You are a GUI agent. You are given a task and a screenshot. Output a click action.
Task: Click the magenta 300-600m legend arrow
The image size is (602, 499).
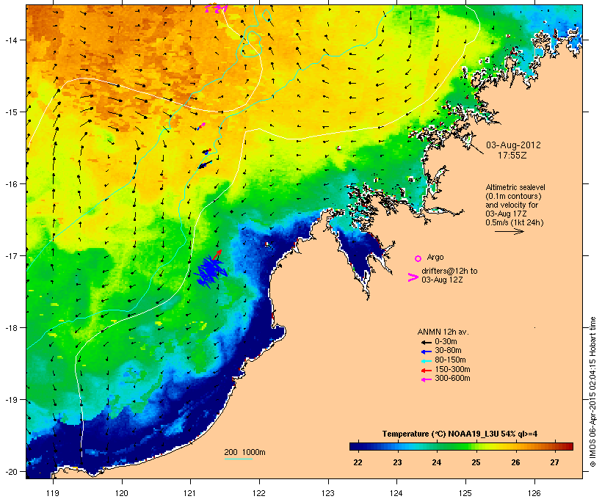pos(427,379)
